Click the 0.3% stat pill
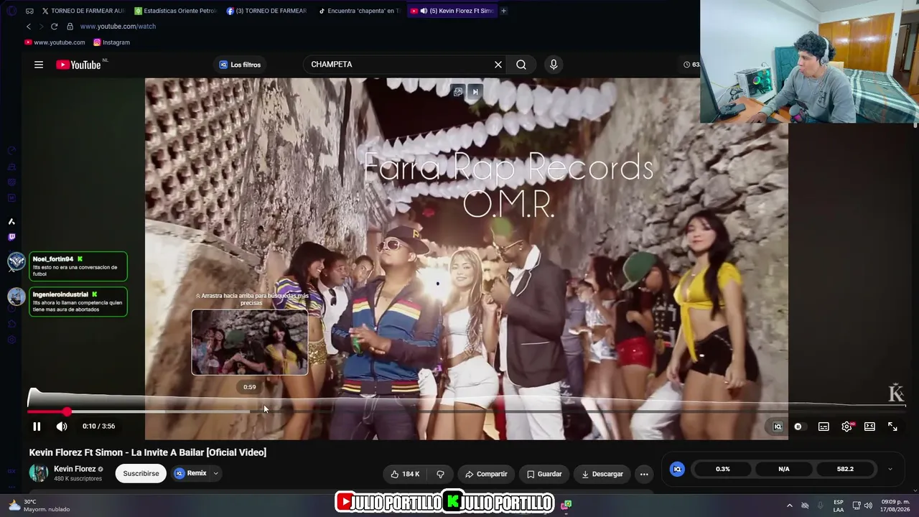Image resolution: width=919 pixels, height=517 pixels. pos(723,469)
